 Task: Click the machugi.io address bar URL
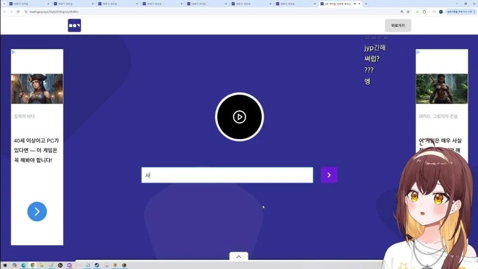[54, 11]
